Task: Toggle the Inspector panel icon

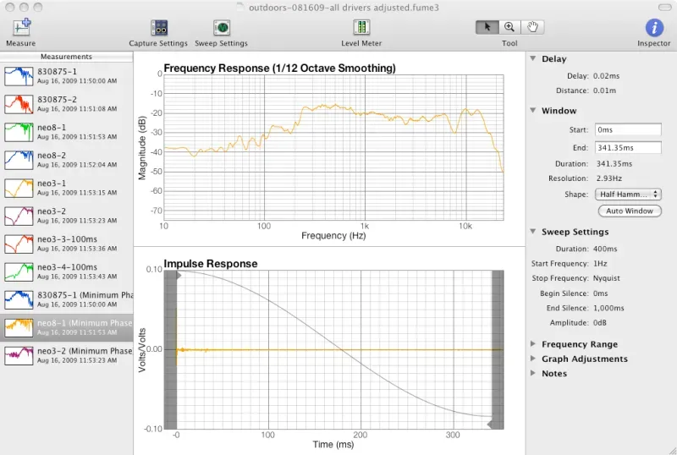Action: pyautogui.click(x=654, y=28)
